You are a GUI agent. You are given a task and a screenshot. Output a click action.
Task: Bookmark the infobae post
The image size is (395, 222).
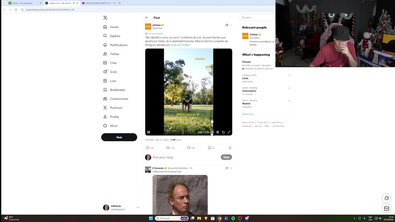(x=209, y=148)
